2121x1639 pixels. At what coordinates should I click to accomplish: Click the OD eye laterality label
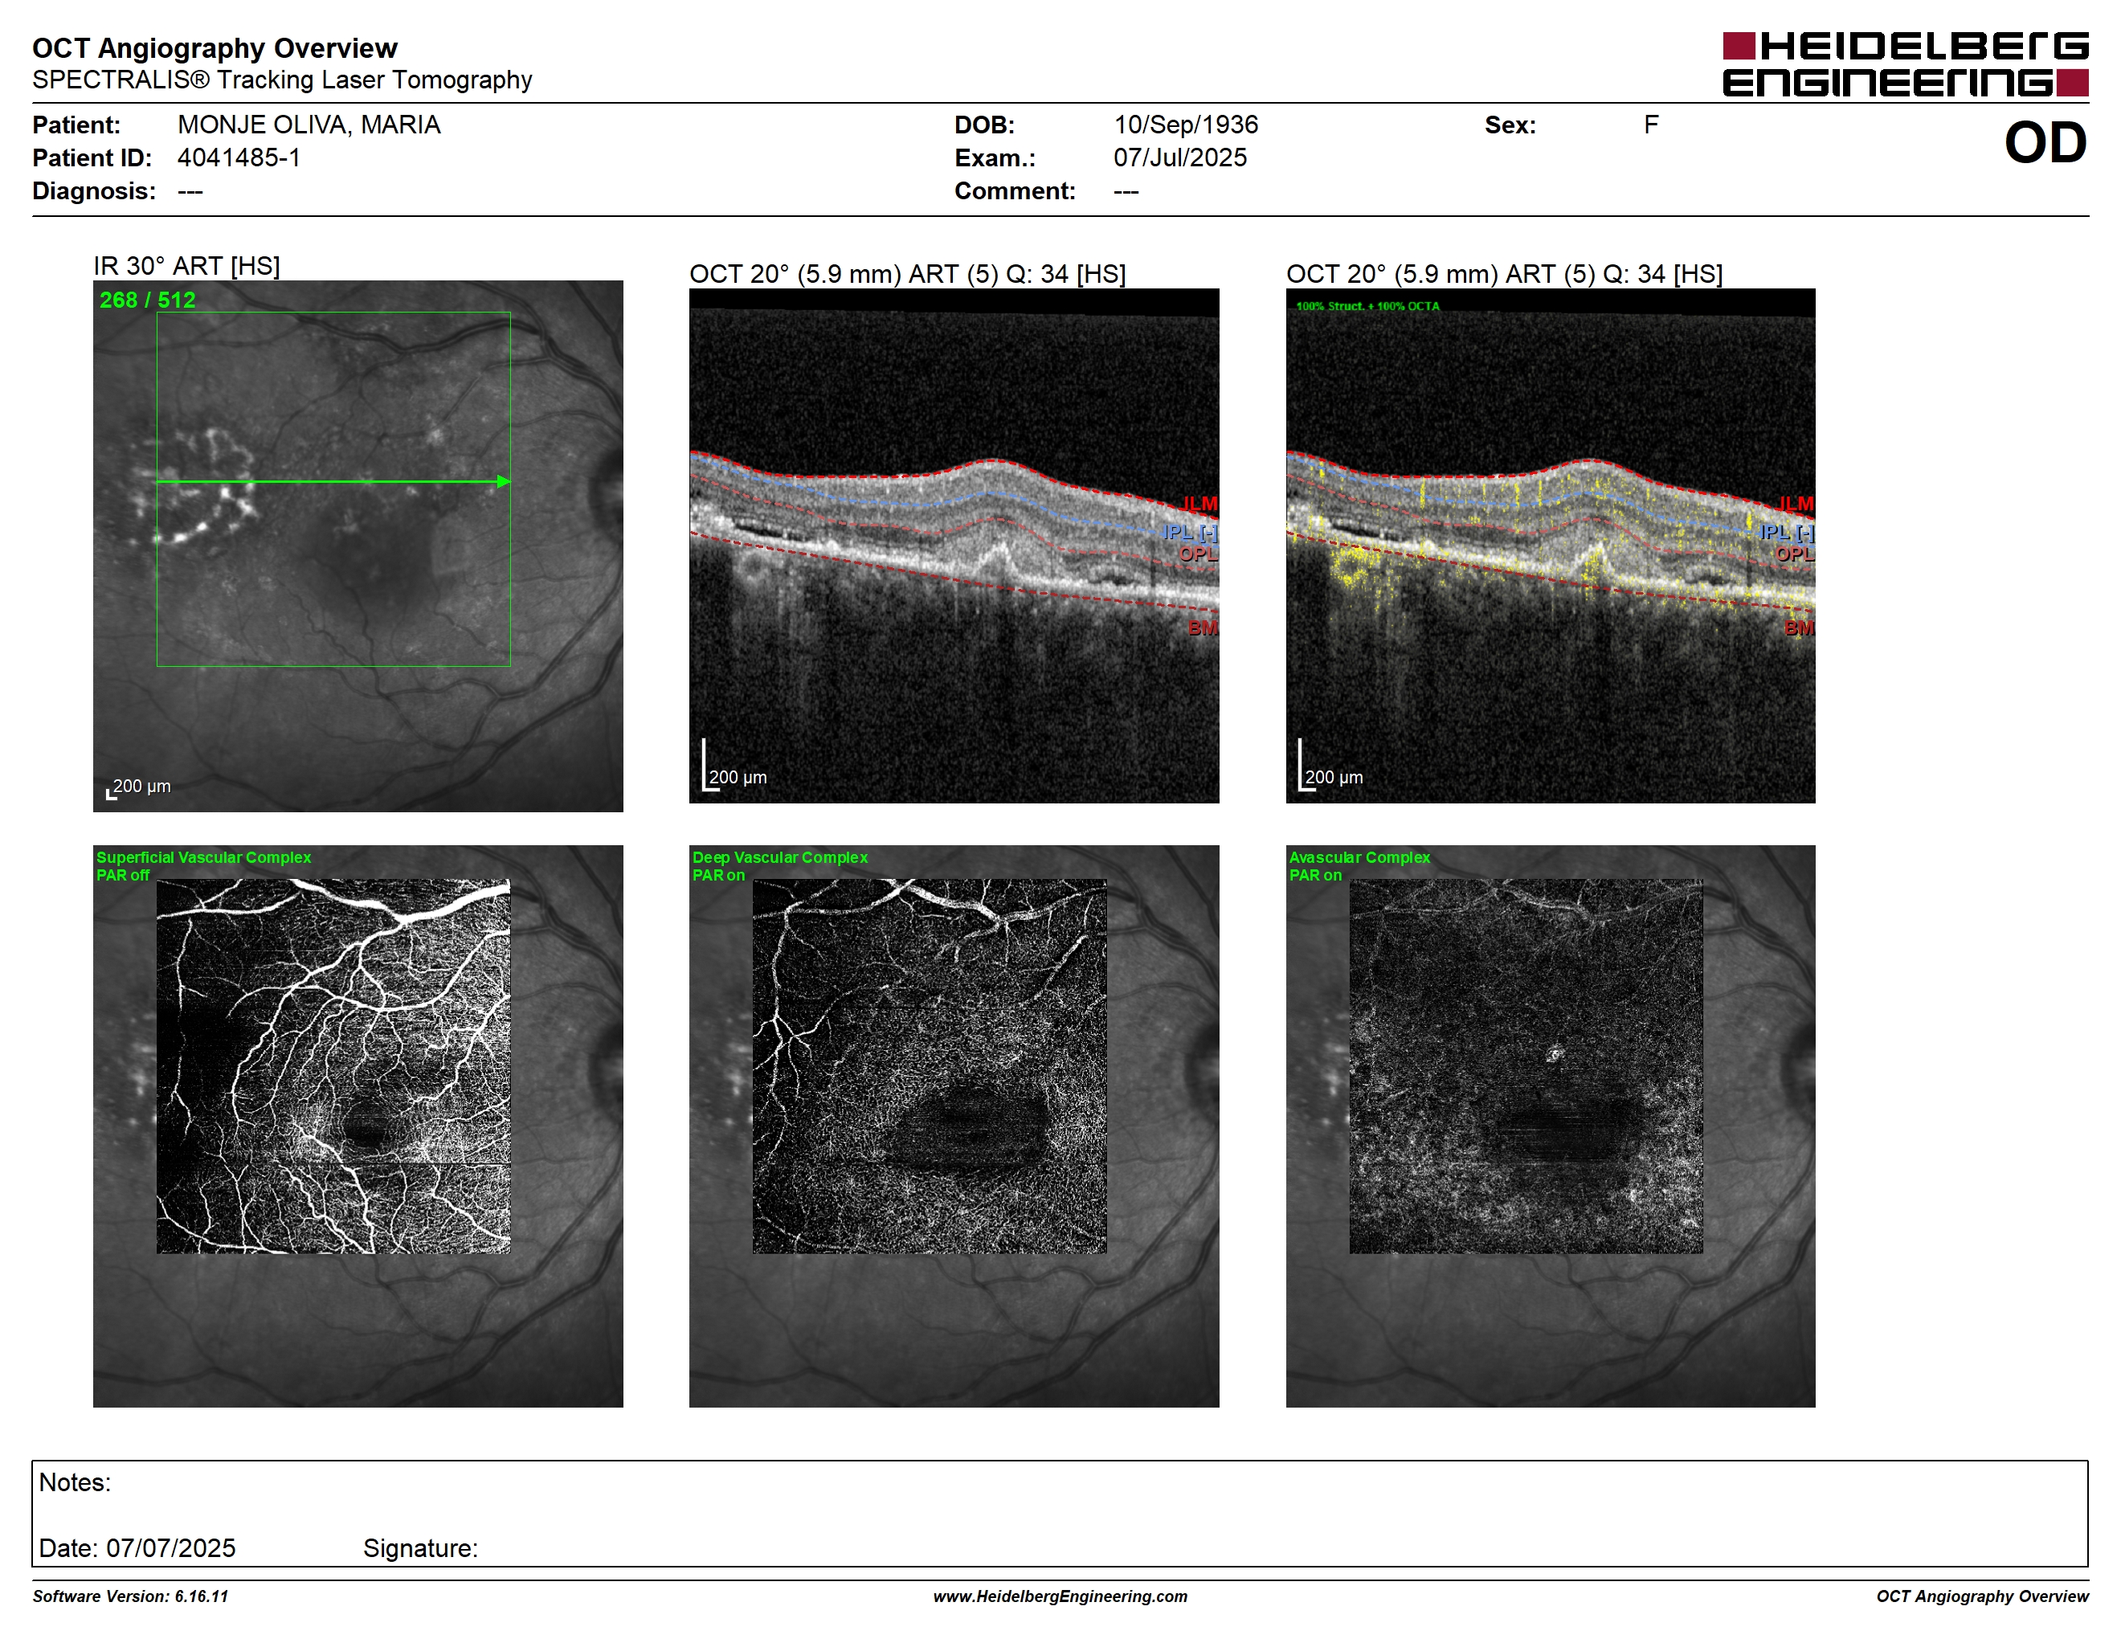click(2045, 143)
